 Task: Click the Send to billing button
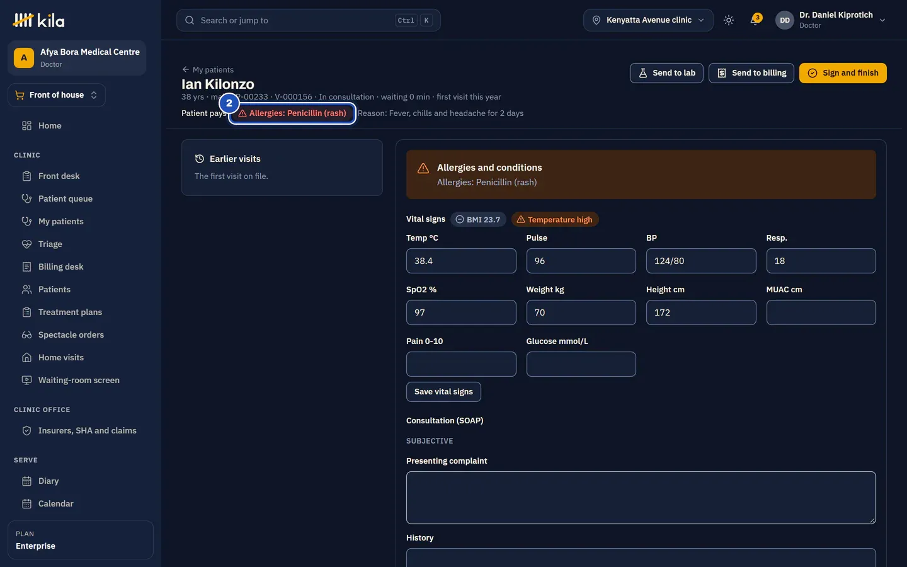[x=751, y=73]
